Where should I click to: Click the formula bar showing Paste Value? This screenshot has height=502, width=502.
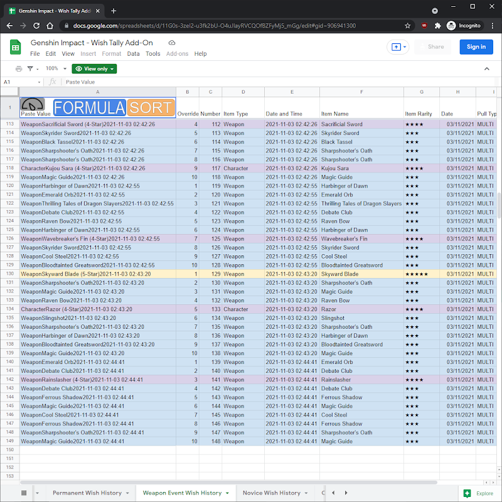click(x=279, y=82)
